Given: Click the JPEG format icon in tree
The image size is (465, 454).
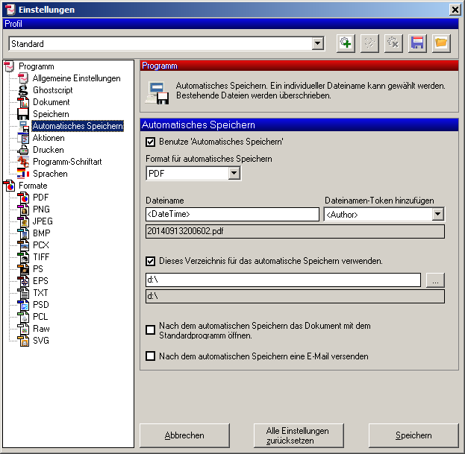Looking at the screenshot, I should click(x=23, y=221).
